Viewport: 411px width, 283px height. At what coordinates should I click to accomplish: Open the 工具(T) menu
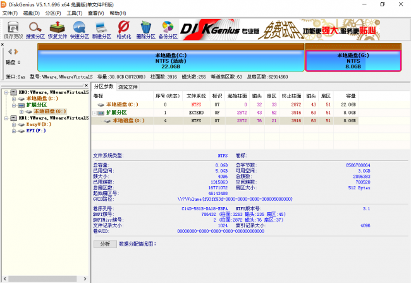[x=75, y=13]
